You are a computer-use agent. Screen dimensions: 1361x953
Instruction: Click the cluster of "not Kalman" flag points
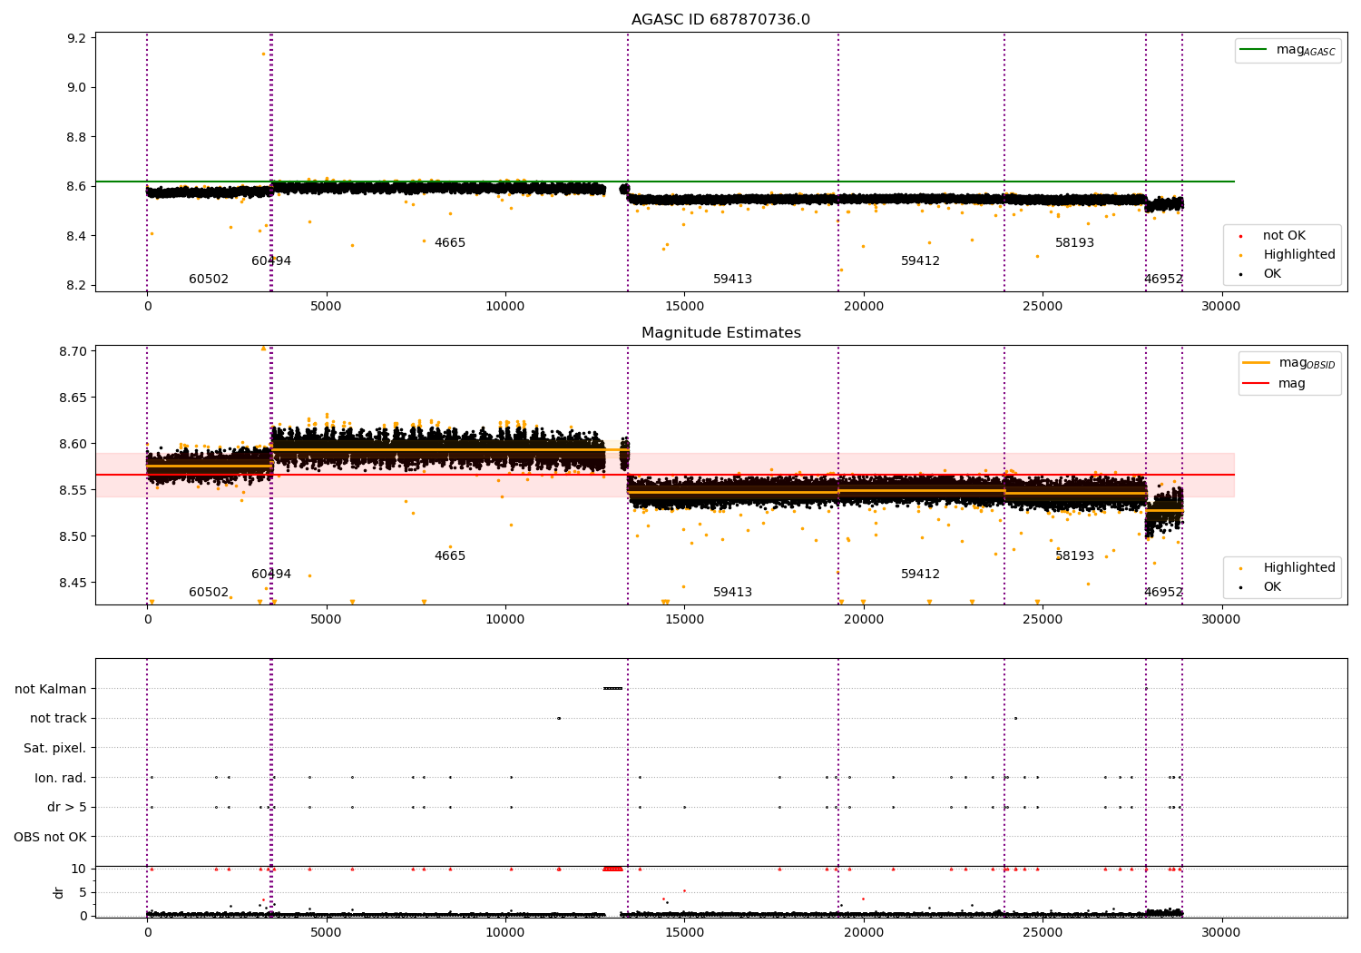click(612, 688)
